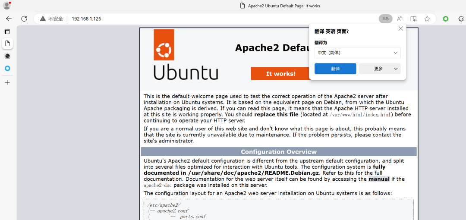Open immersive reader icon
This screenshot has height=220, width=466.
413,19
